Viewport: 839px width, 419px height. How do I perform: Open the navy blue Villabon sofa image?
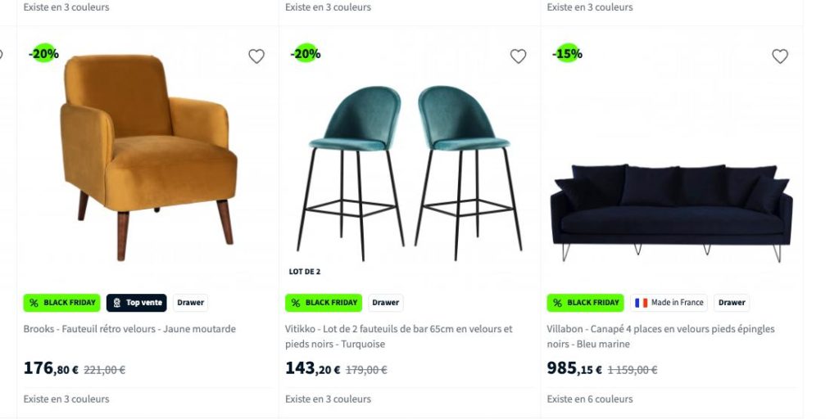672,213
